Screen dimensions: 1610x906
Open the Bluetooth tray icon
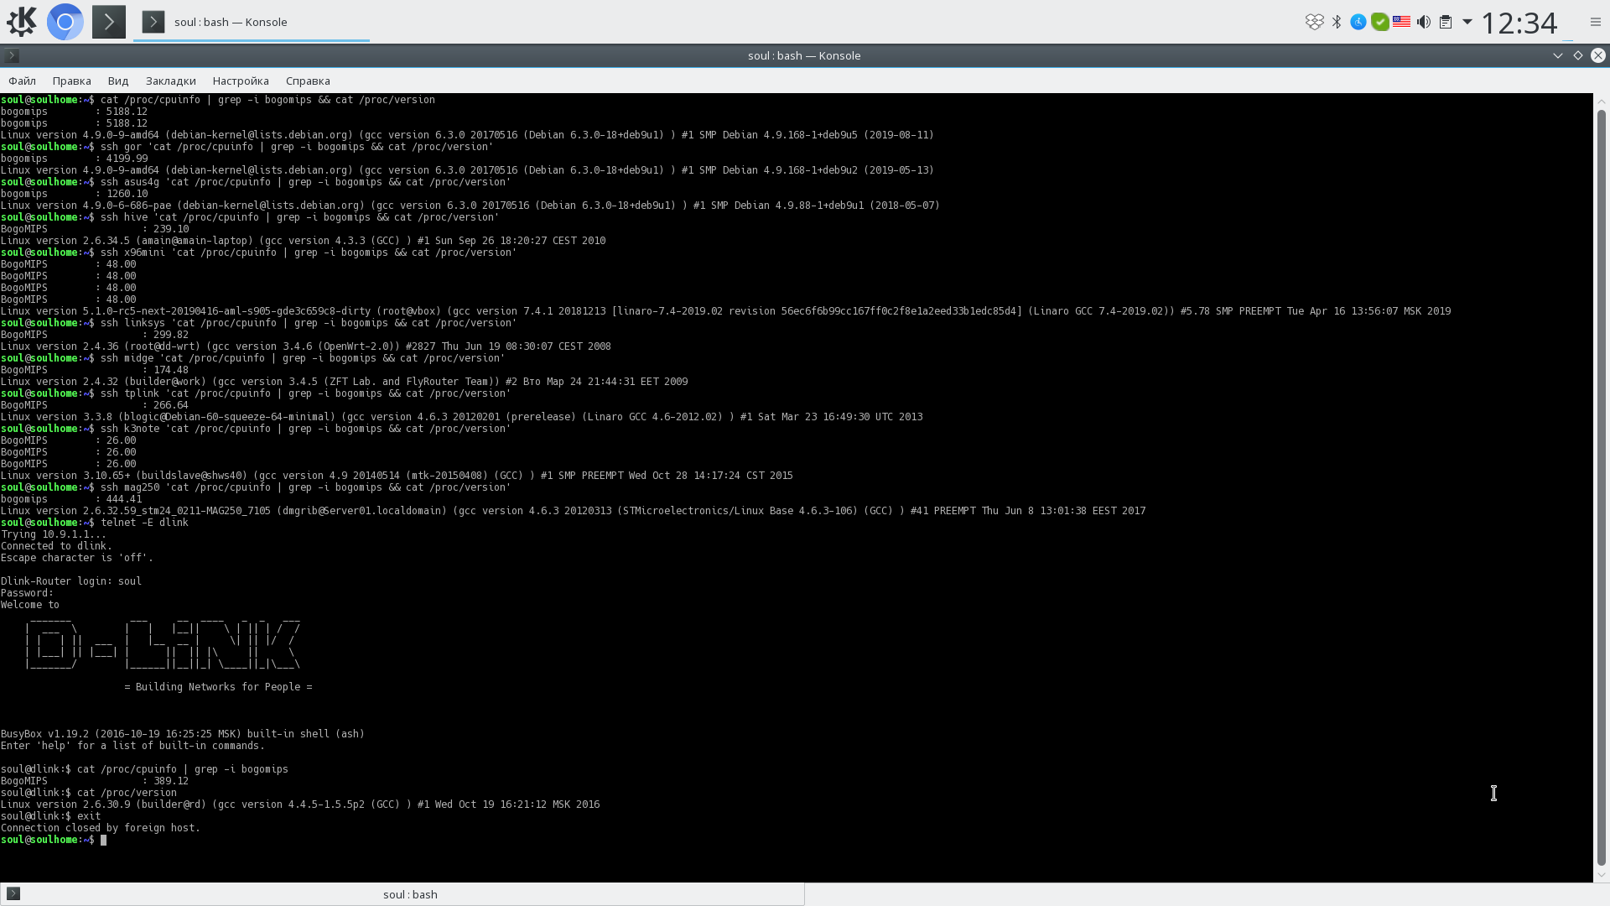[1337, 22]
